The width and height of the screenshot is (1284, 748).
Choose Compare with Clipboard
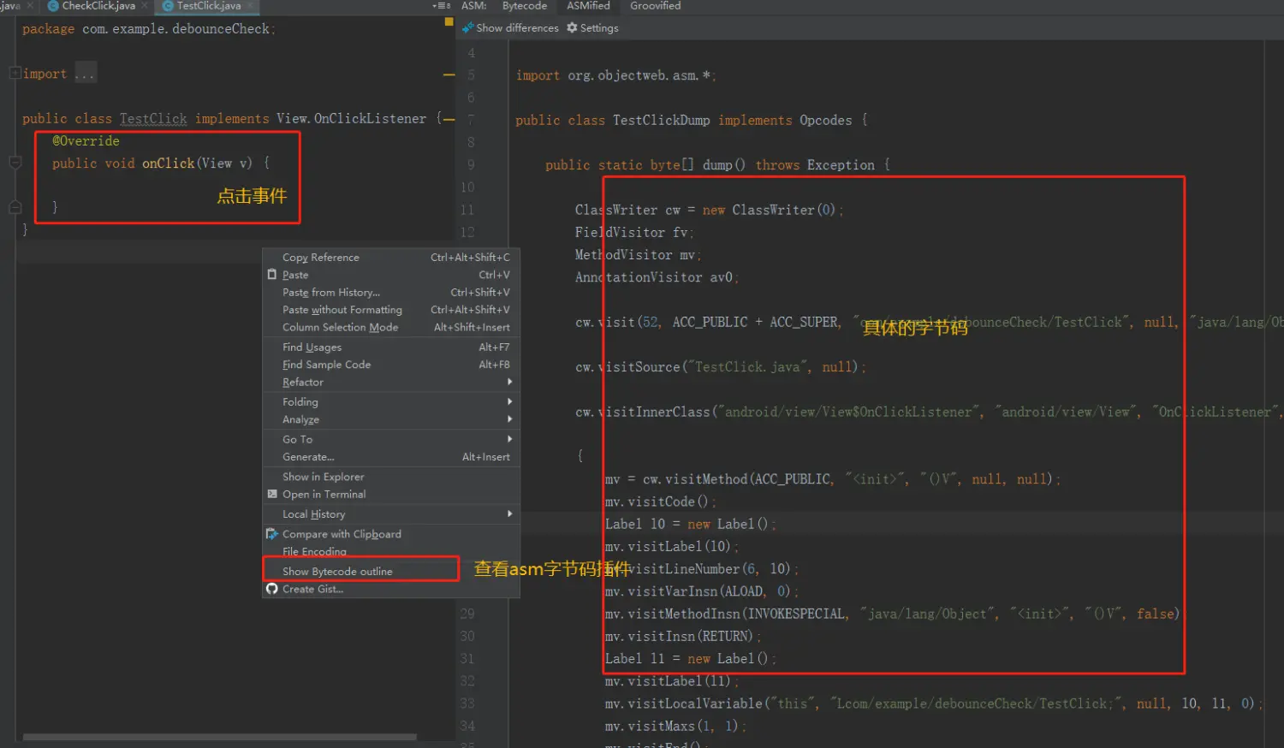390,534
